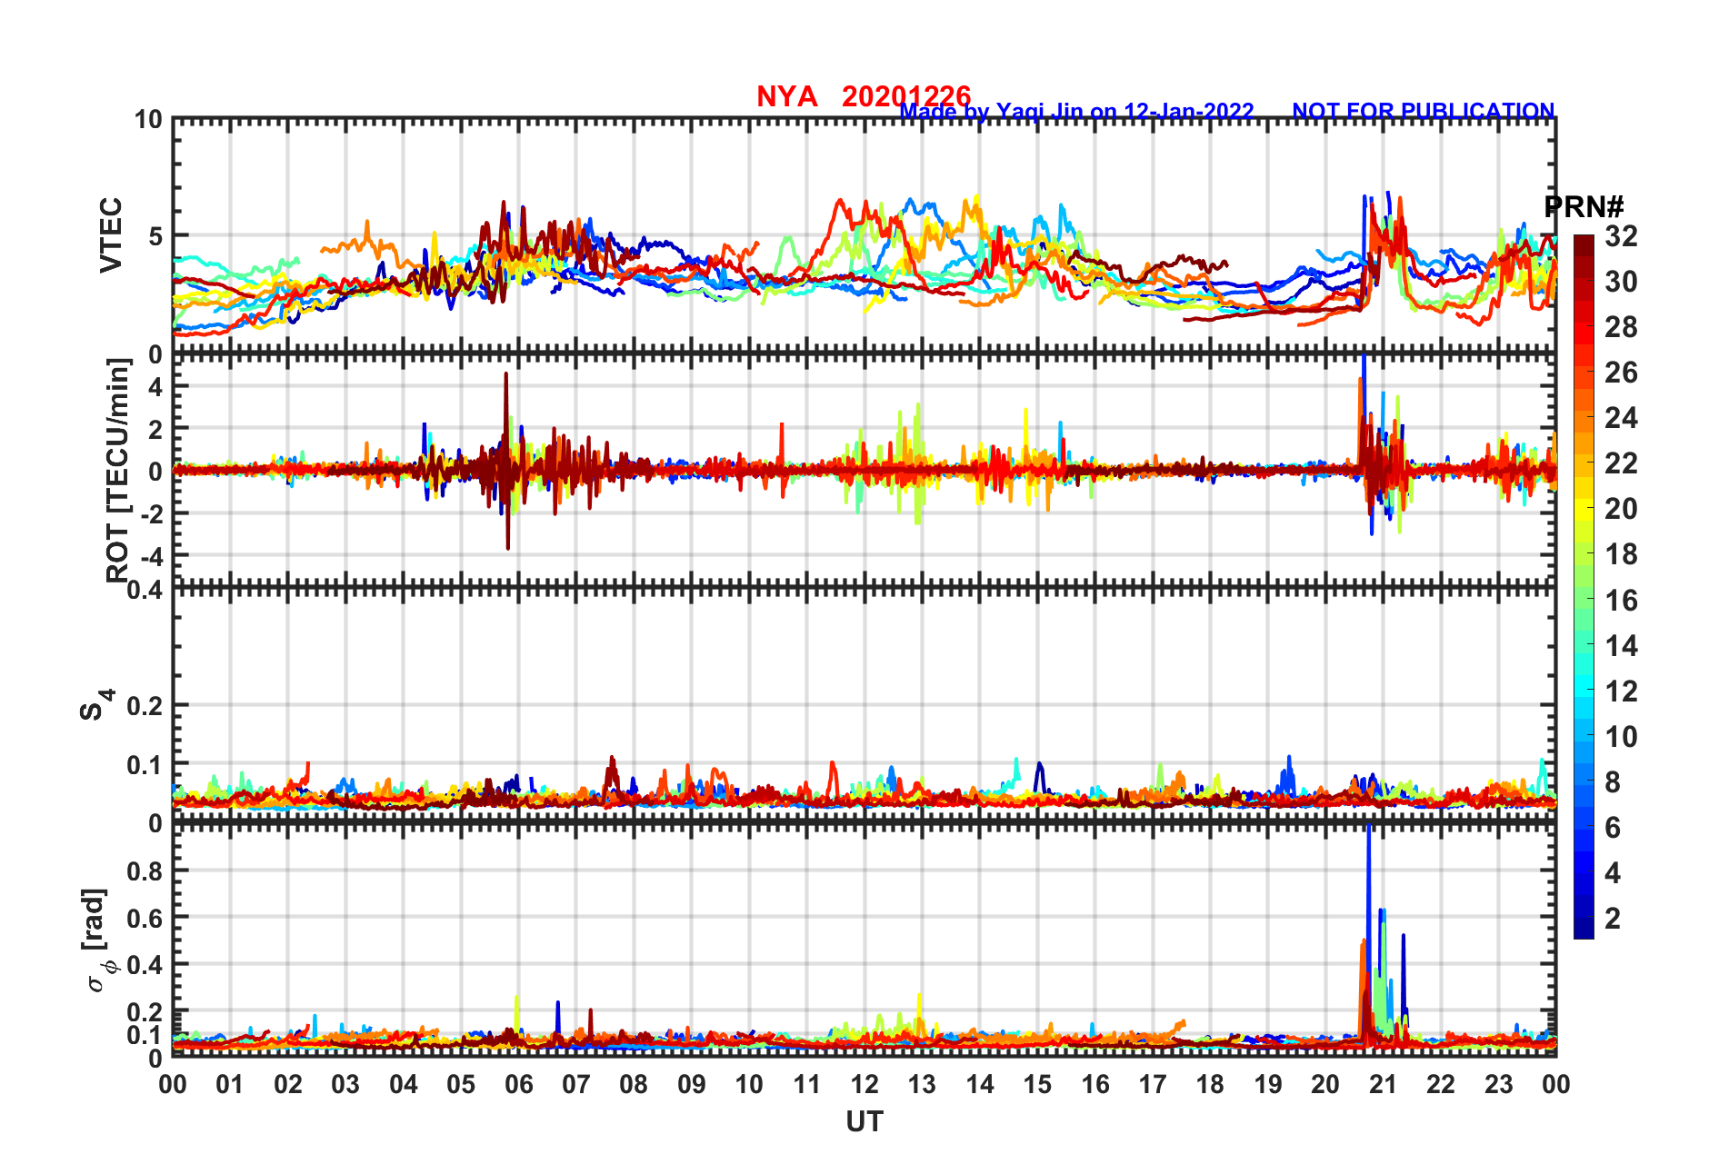This screenshot has height=1174, width=1729.
Task: Click the colorbar tick label "32"
Action: (1621, 236)
